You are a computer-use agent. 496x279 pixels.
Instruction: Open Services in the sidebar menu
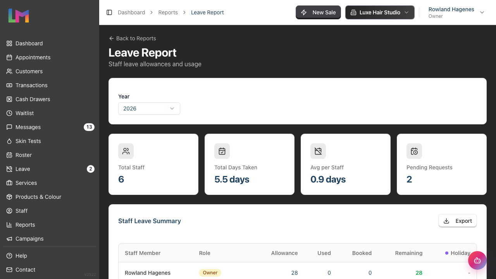tap(50, 183)
